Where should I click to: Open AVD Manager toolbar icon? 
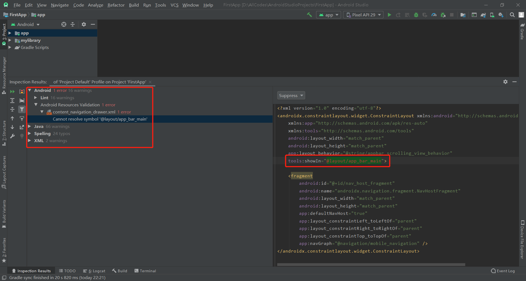[492, 15]
